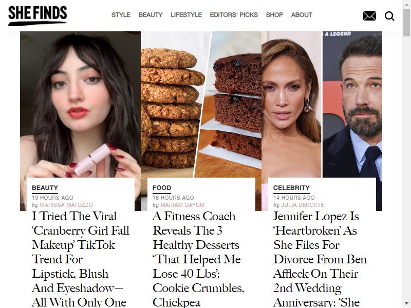Viewport: 411px width, 308px height.
Task: Click the page scrollbar down arrow
Action: 406,304
